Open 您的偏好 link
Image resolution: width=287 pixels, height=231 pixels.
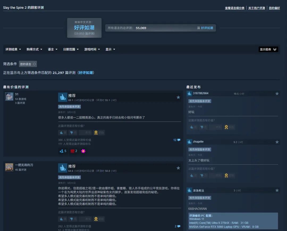pos(274,8)
